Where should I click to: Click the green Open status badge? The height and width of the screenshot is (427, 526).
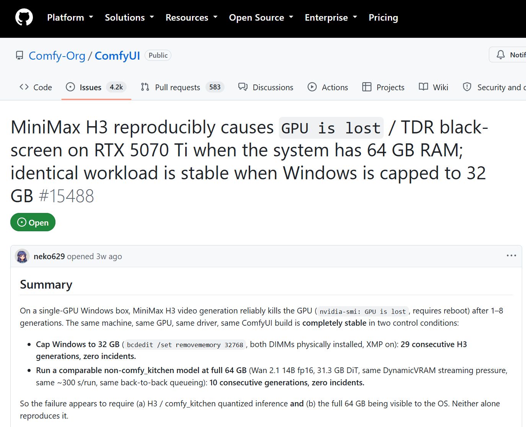(33, 222)
